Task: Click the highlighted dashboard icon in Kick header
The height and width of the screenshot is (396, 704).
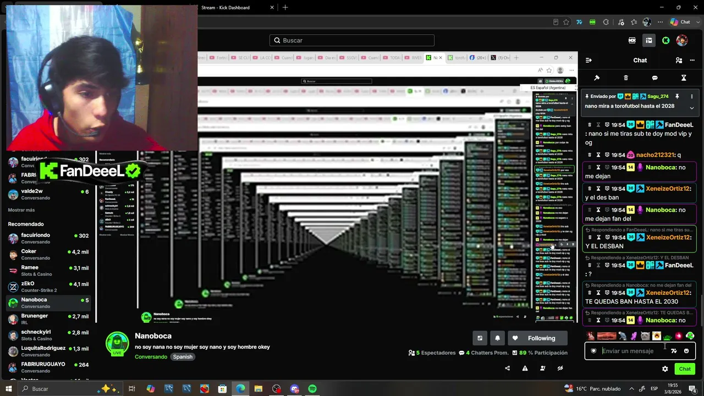Action: tap(649, 40)
